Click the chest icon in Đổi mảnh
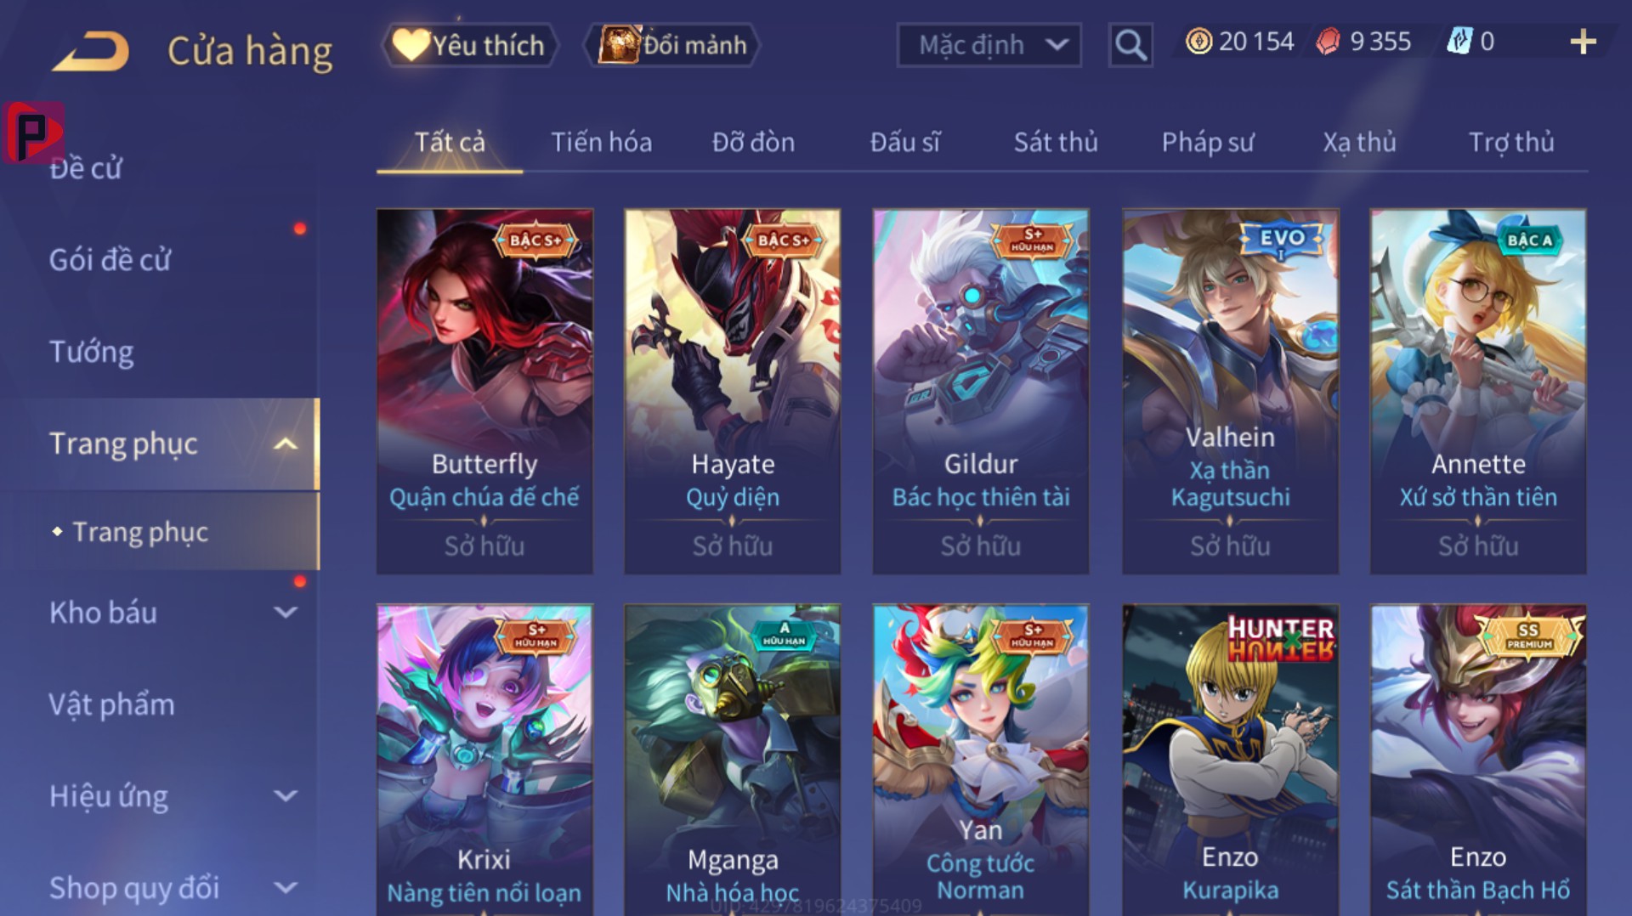Viewport: 1632px width, 916px height. tap(619, 44)
